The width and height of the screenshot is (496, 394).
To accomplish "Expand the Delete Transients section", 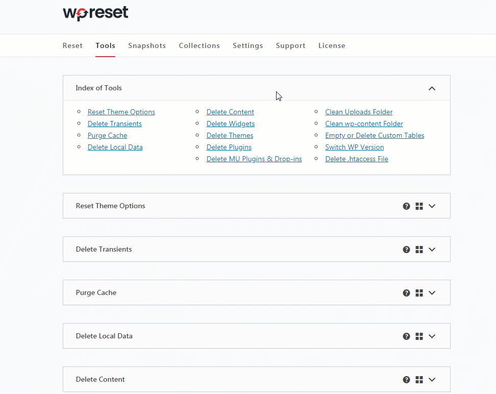I will 432,250.
